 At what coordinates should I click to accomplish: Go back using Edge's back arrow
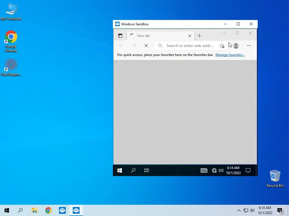121,46
